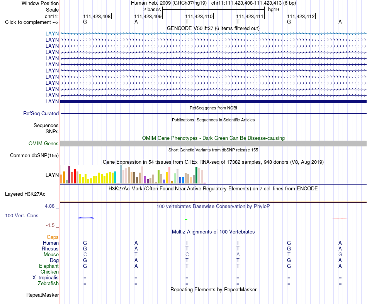Image resolution: width=367 pixels, height=304 pixels.
Task: Click the 'Dog' alignment row label
Action: (54, 260)
